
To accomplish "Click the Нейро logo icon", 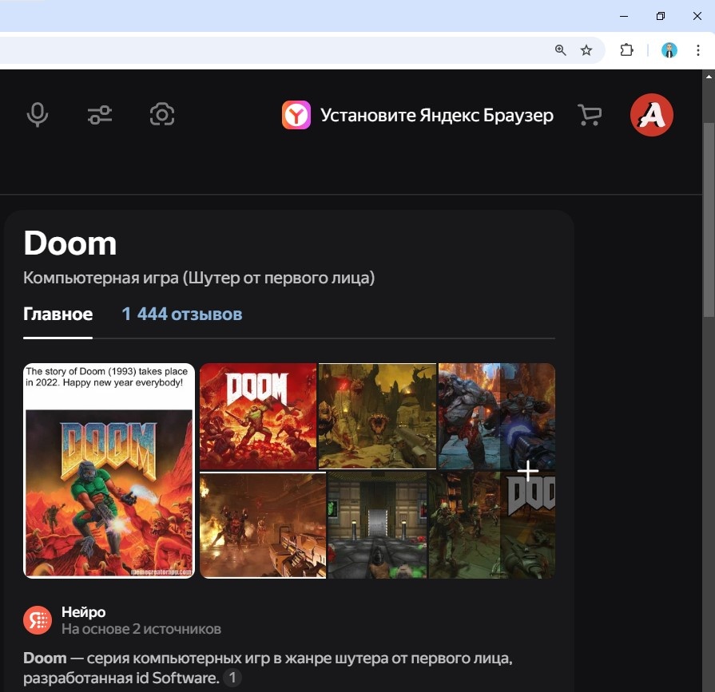I will click(38, 620).
